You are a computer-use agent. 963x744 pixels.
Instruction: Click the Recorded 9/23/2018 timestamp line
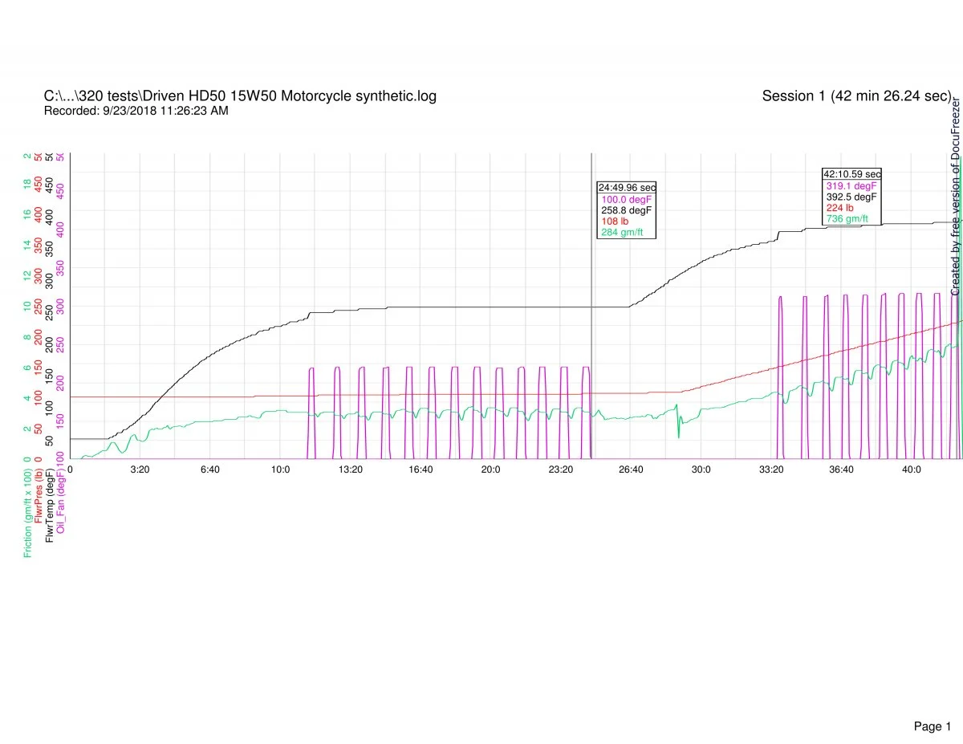(x=136, y=111)
